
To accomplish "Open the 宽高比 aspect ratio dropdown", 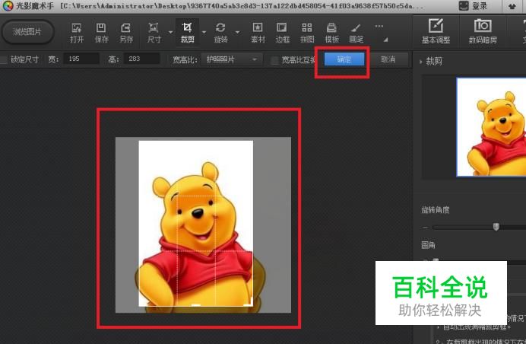I will (231, 60).
